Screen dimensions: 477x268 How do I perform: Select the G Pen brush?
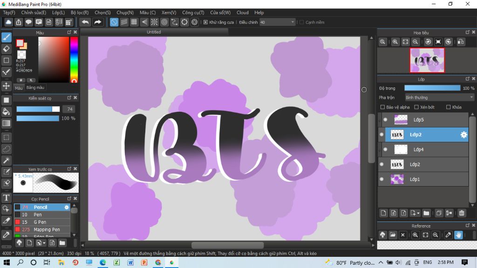(x=42, y=222)
